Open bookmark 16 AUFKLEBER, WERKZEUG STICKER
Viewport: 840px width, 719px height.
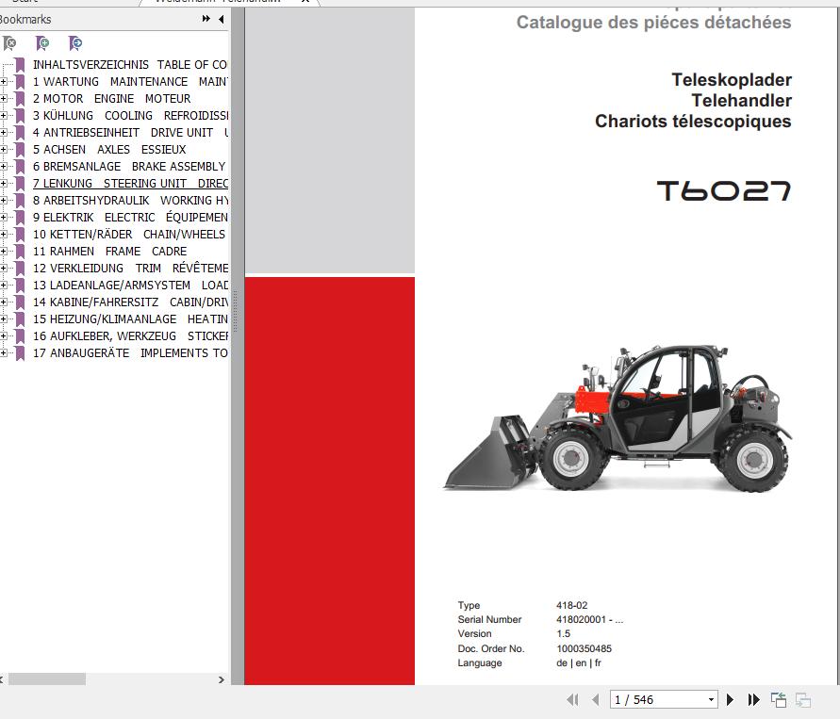tap(130, 335)
